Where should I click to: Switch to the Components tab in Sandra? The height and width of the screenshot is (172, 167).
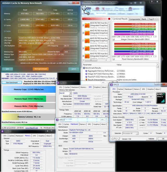tap(135, 19)
